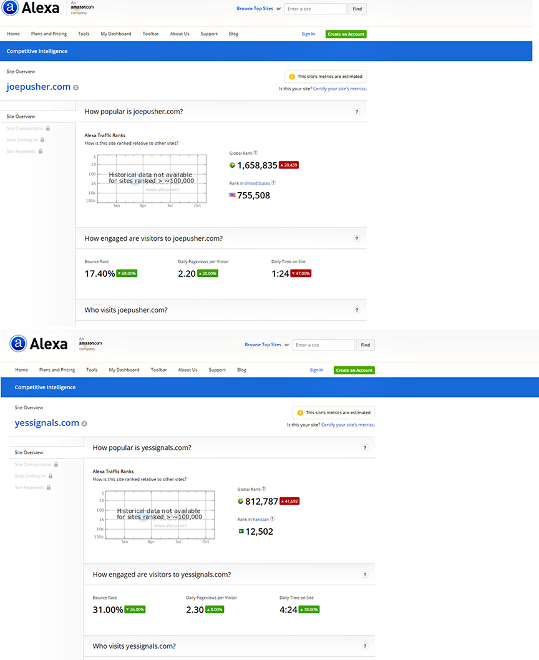Click Create an Account above joepusher.com
This screenshot has width=539, height=660.
point(346,34)
